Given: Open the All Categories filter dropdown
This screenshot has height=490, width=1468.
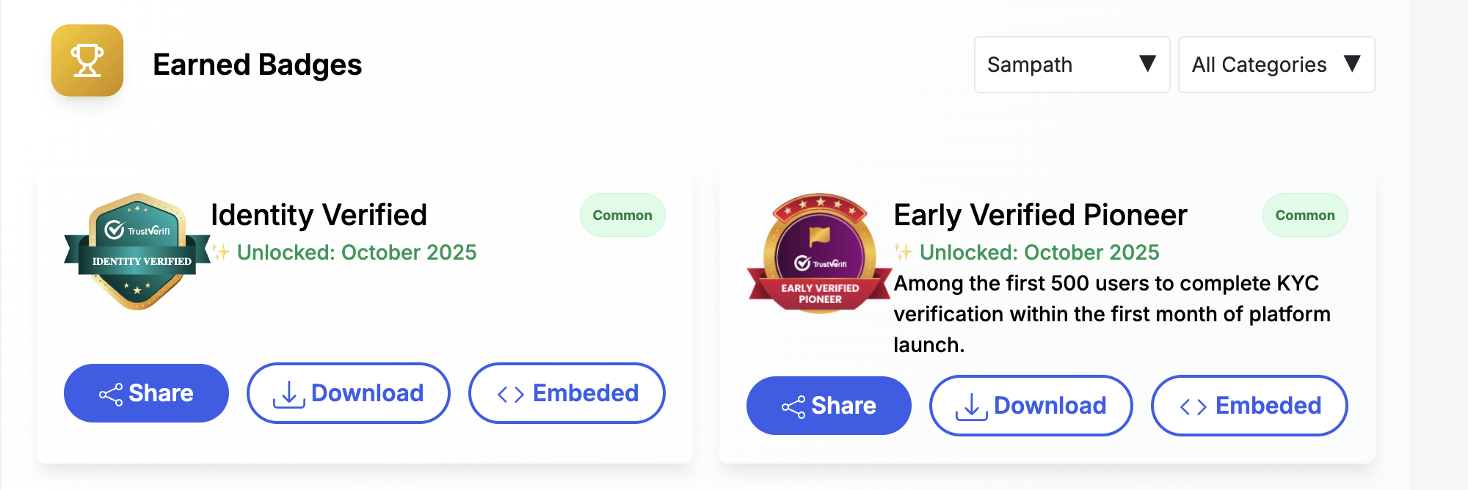Looking at the screenshot, I should tap(1276, 65).
